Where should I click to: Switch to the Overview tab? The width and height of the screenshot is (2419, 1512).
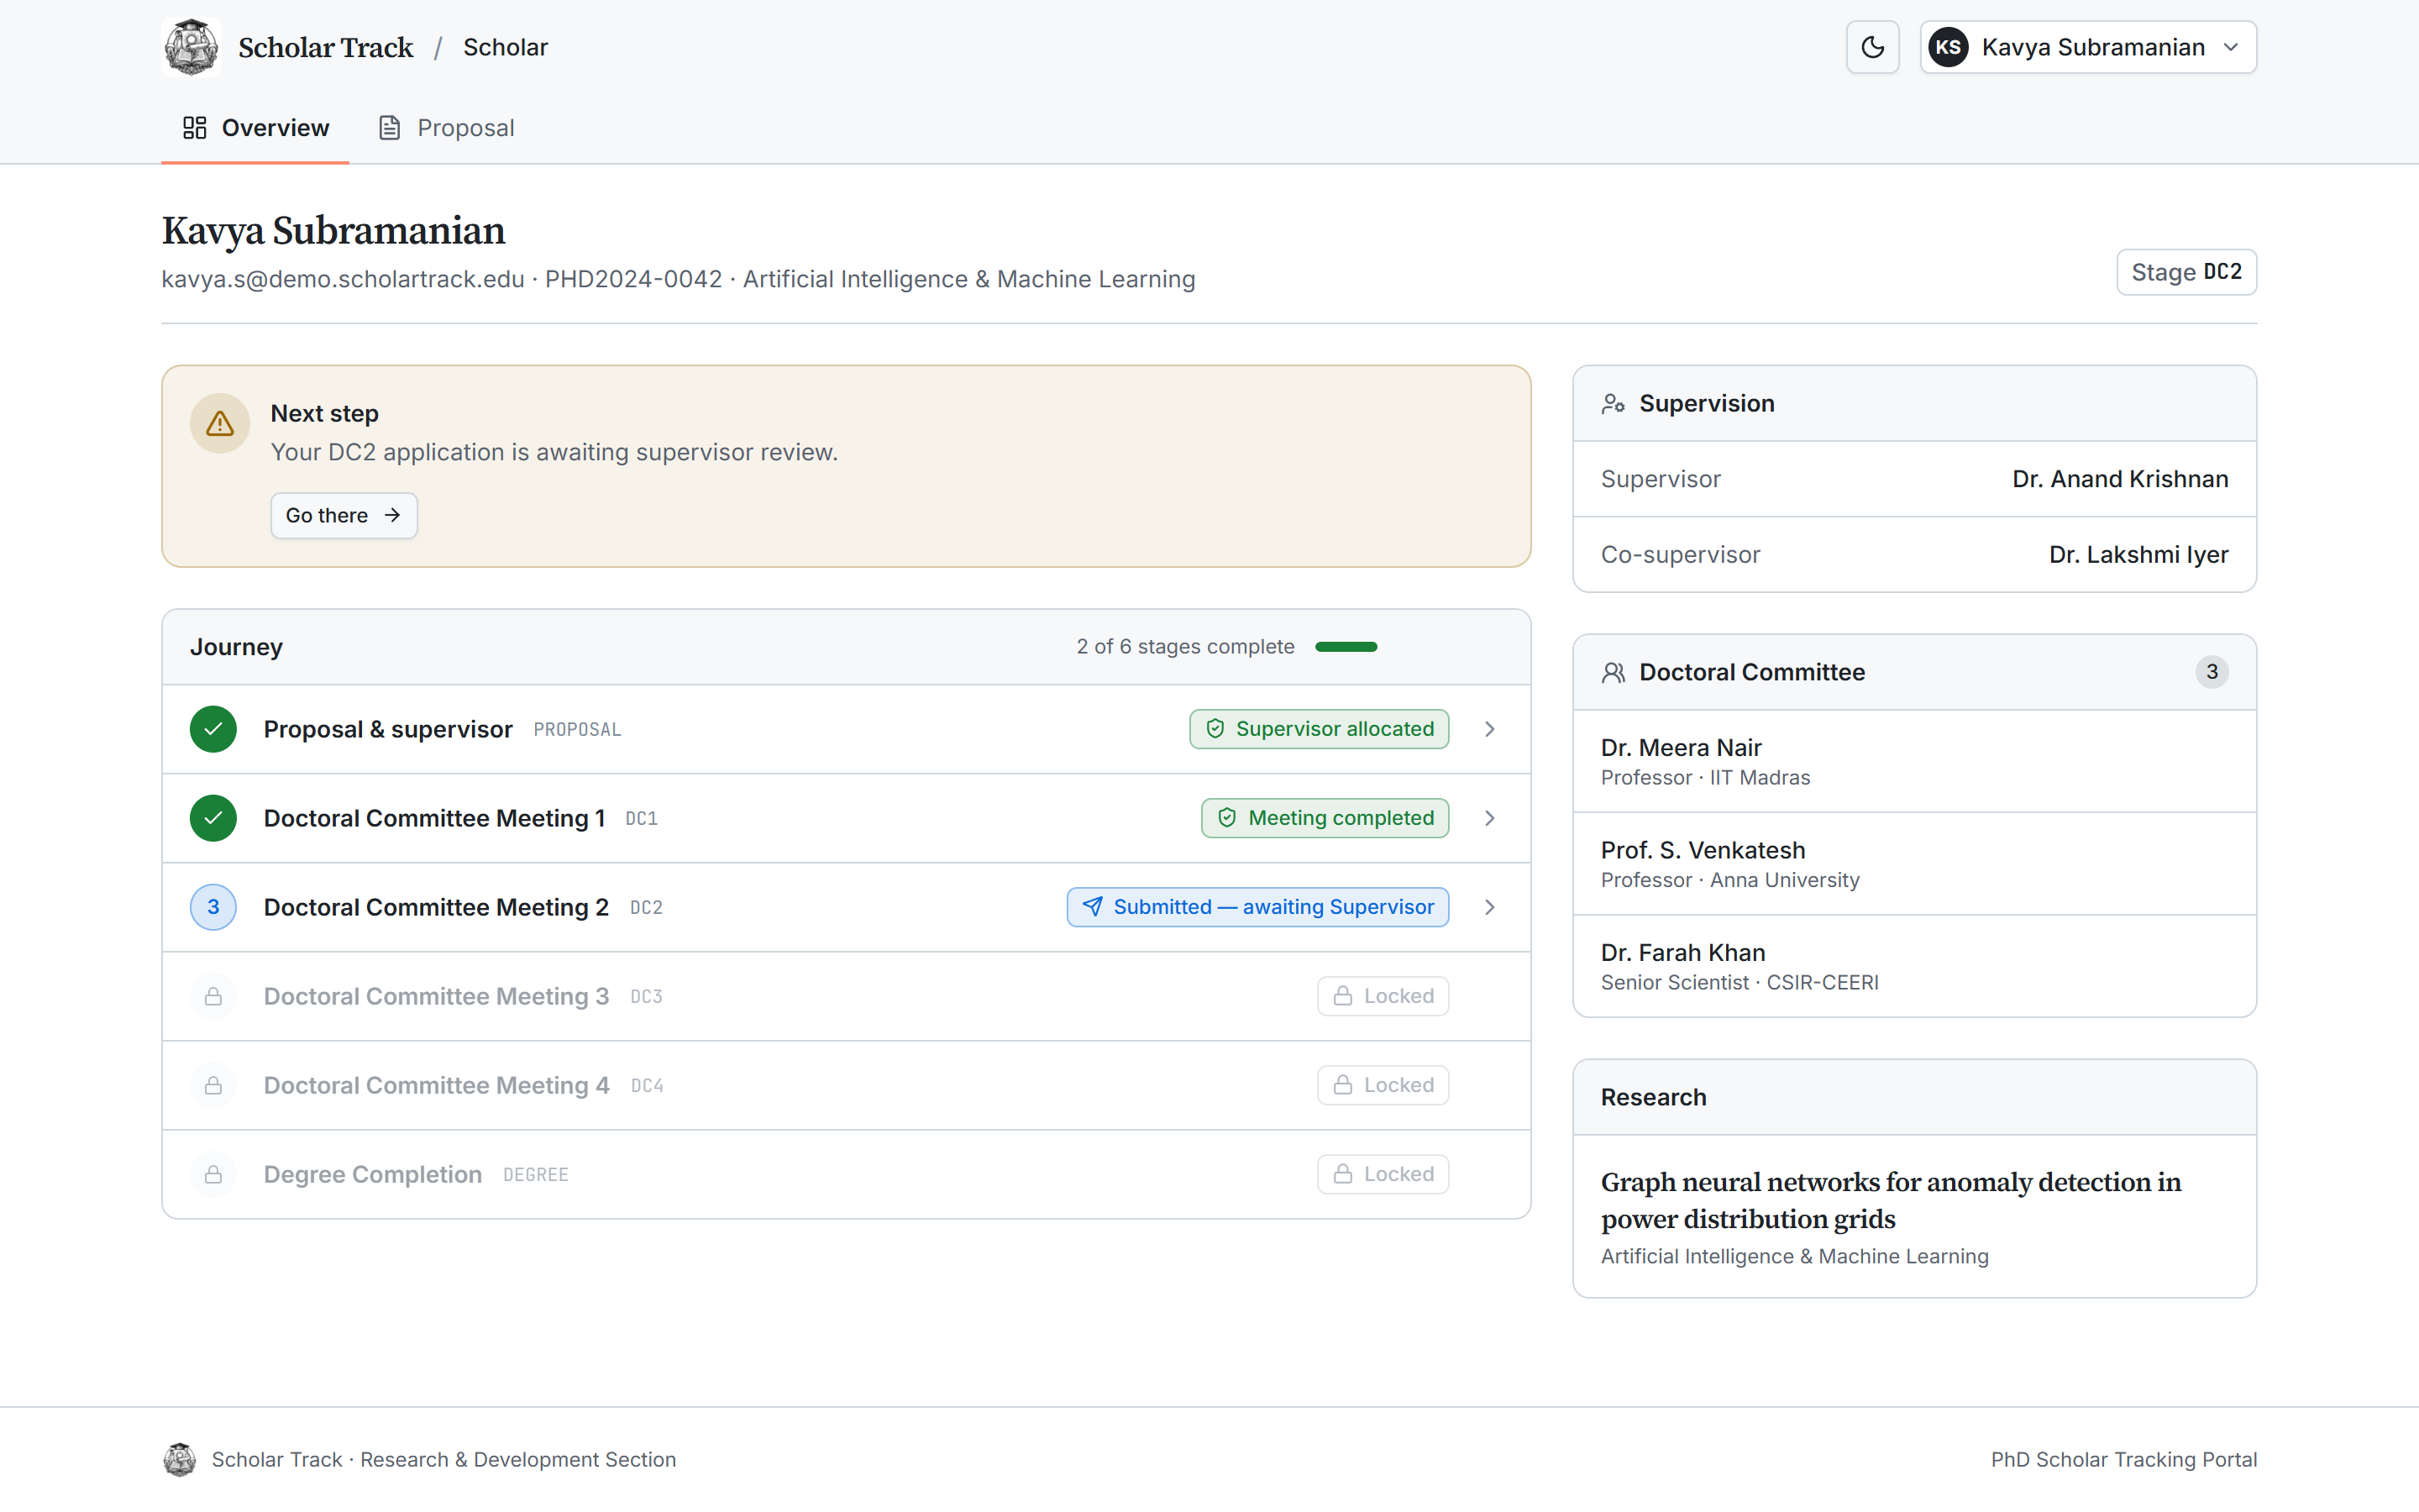(254, 128)
